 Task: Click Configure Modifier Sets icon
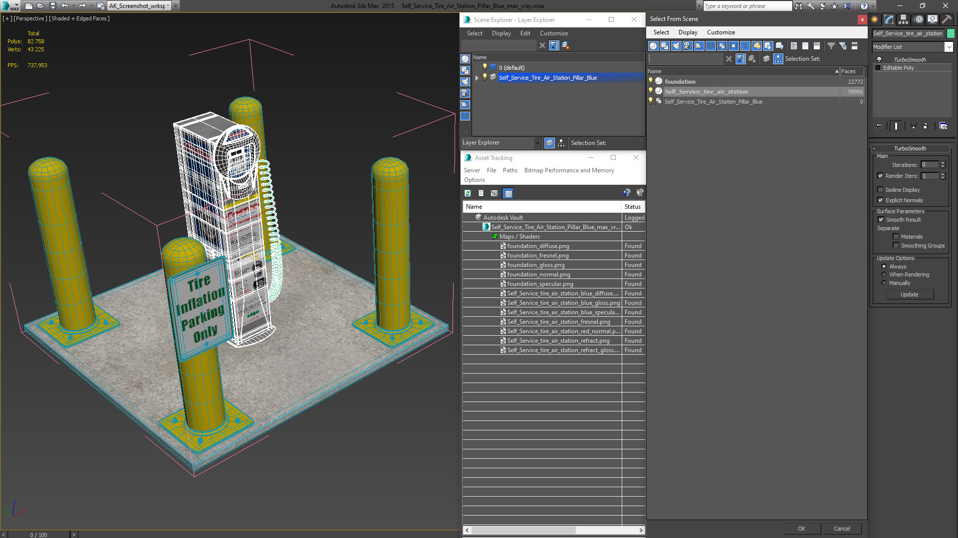(x=943, y=126)
